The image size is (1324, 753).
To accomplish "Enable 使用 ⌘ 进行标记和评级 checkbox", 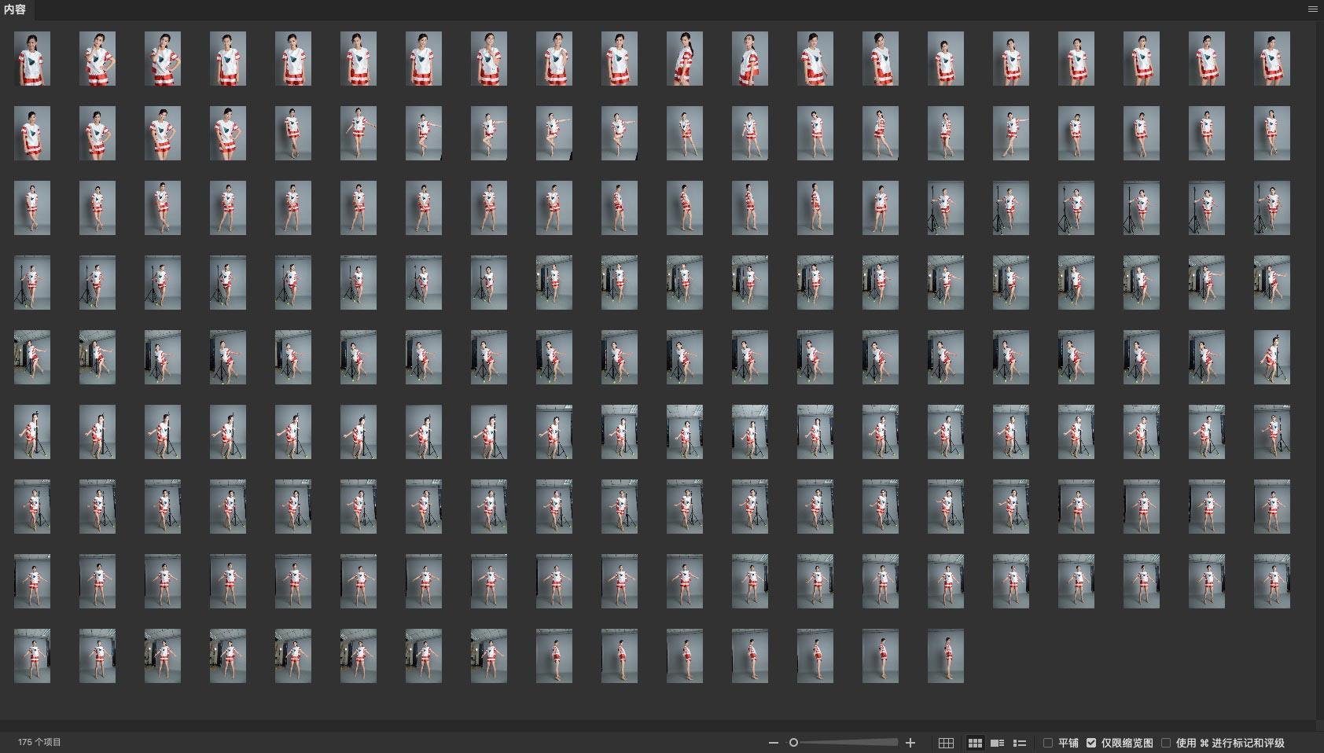I will click(1166, 743).
